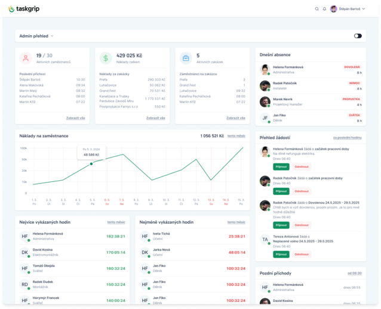Toggle the dark switch in Admin přehled bar
Image resolution: width=381 pixels, height=309 pixels.
(x=358, y=36)
